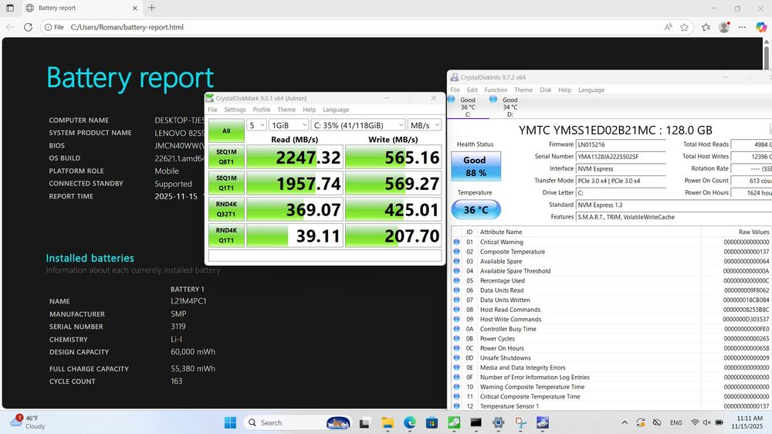772x434 pixels.
Task: Open CrystalDiskInfo File menu
Action: click(x=455, y=90)
